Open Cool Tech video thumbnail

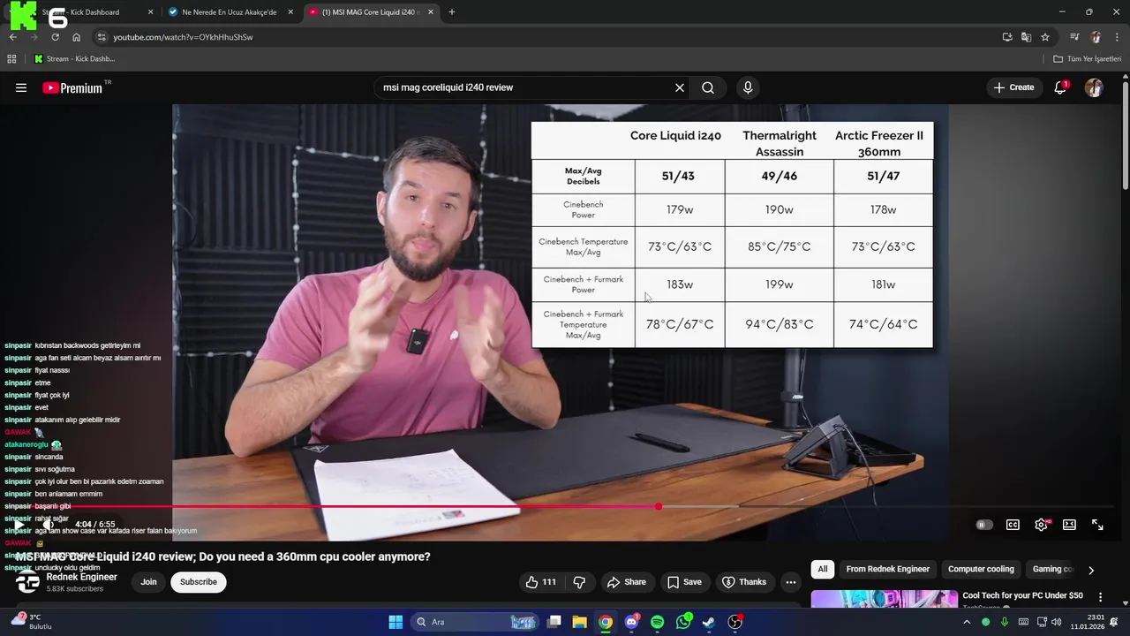(x=884, y=599)
